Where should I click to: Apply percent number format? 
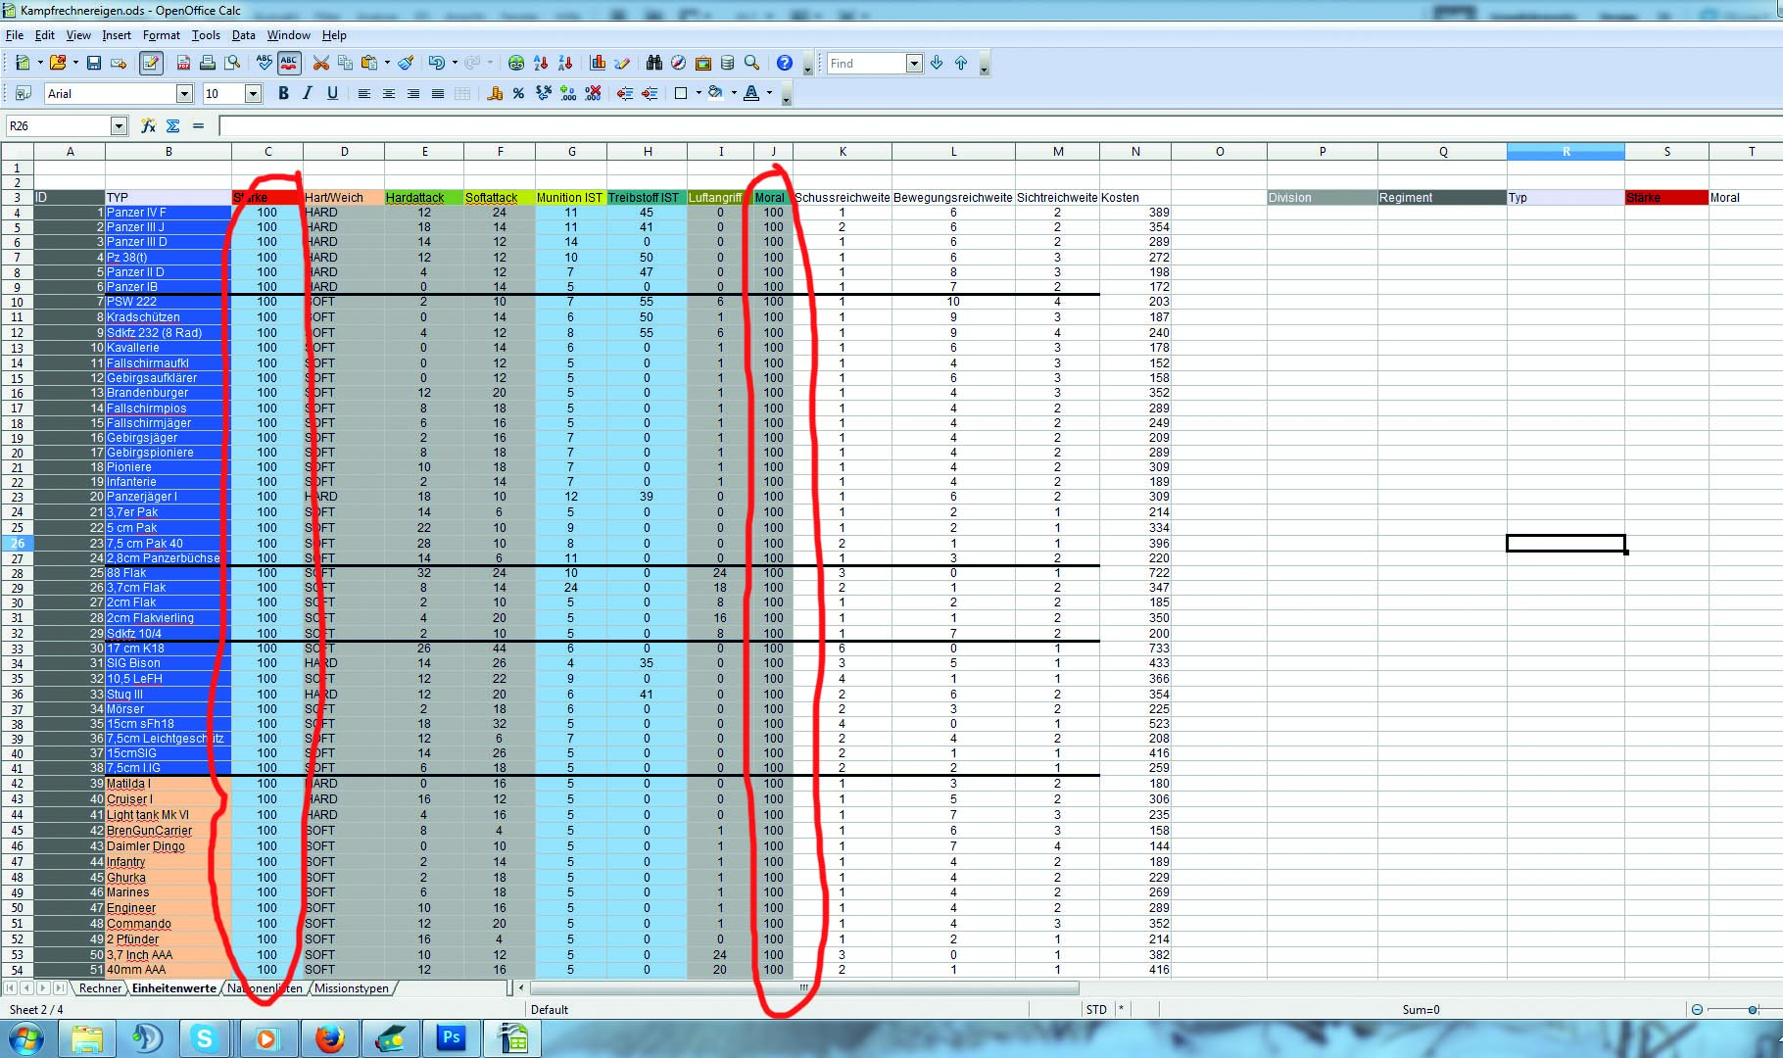[518, 93]
